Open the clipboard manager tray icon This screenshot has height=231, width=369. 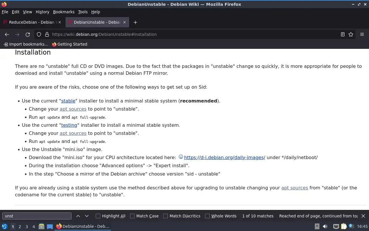pos(344,226)
